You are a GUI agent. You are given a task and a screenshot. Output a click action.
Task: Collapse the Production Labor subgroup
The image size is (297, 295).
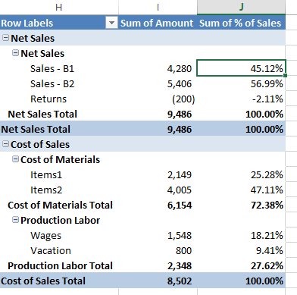(15, 220)
